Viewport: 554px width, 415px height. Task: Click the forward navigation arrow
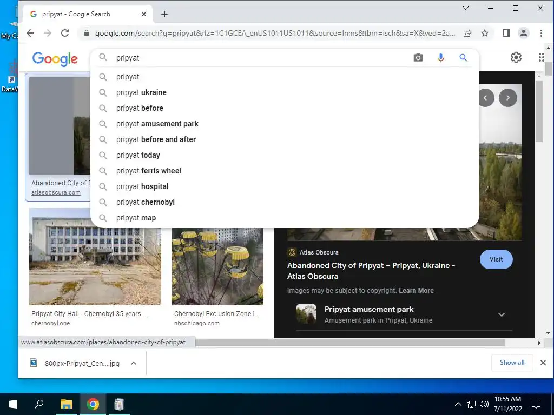click(48, 33)
